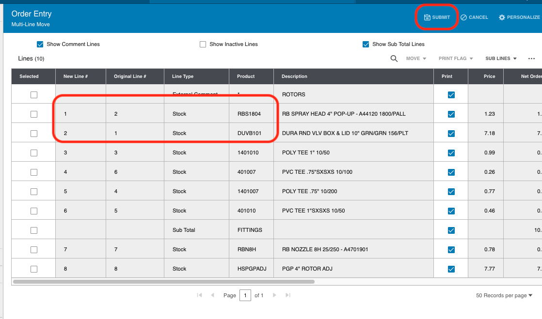Click product code 1401010
This screenshot has height=319, width=542.
click(x=248, y=152)
